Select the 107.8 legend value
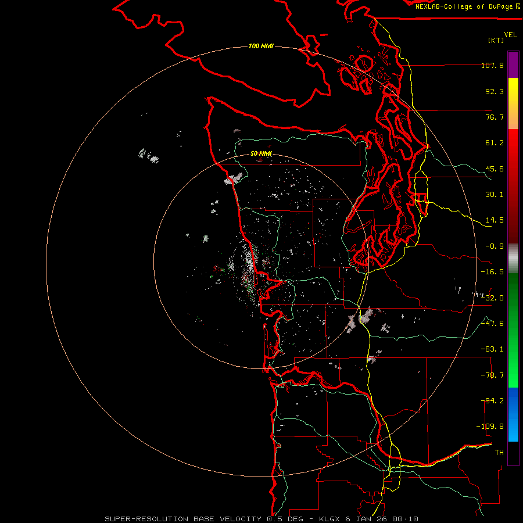Screen dimensions: 523x523 (x=492, y=65)
